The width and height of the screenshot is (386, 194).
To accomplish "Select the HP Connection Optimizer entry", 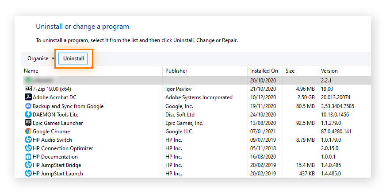I will click(63, 148).
